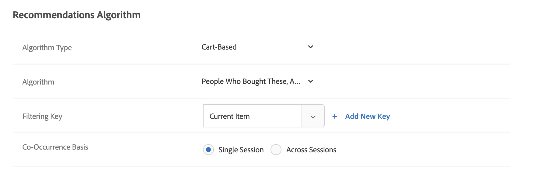Image resolution: width=541 pixels, height=180 pixels.
Task: Click the Algorithm row label
Action: 38,82
